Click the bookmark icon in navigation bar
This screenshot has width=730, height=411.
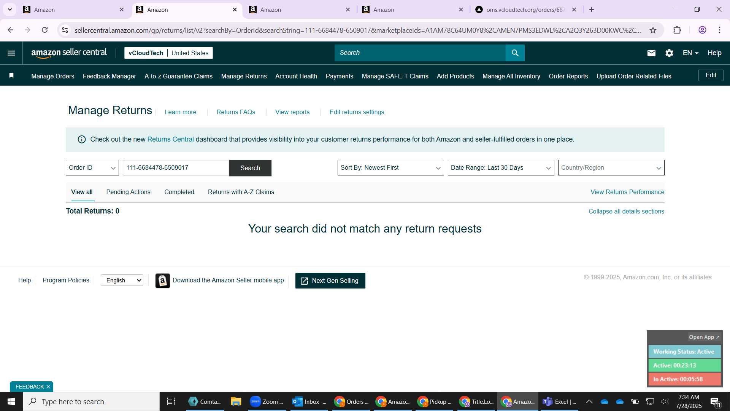[x=11, y=75]
